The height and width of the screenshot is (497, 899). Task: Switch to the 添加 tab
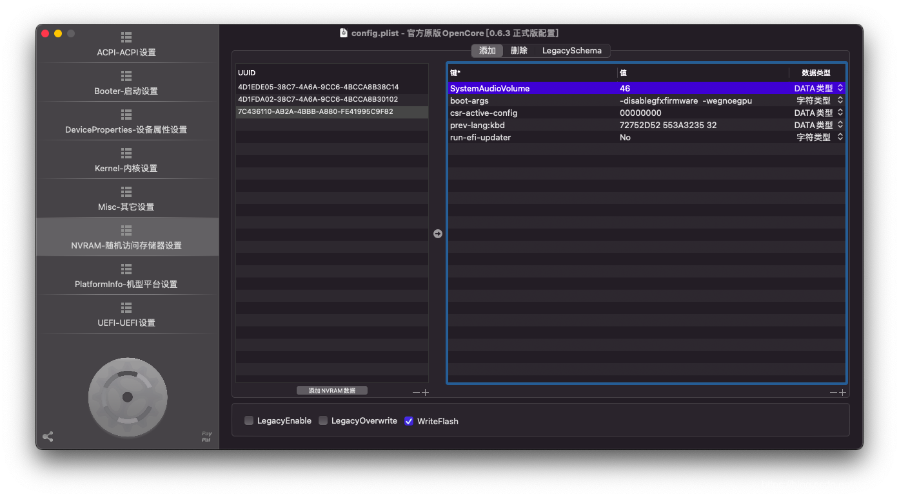[x=488, y=50]
